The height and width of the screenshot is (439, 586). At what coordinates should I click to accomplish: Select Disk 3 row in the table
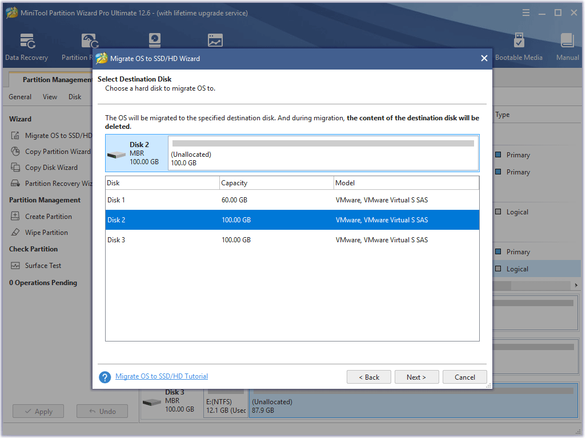(292, 240)
